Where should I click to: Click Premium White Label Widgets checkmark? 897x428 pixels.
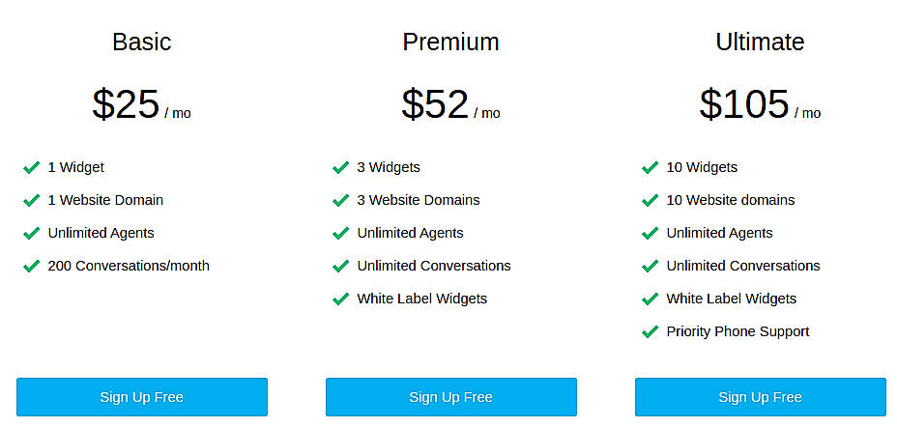click(340, 299)
